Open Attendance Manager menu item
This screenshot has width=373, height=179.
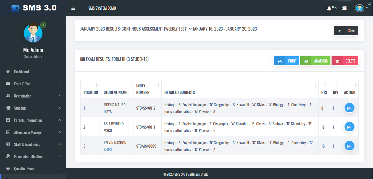tap(28, 132)
